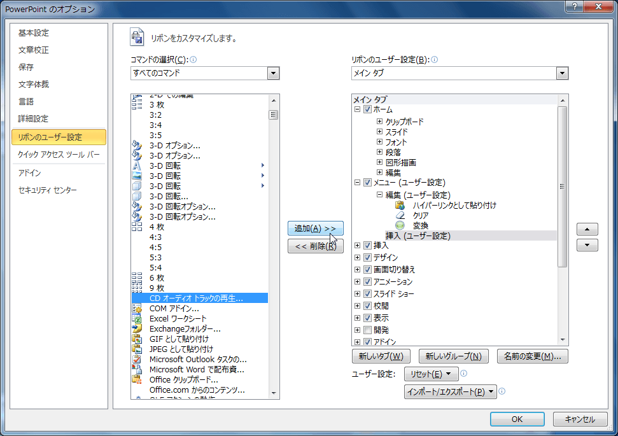Click the icon beside 3 枚 command

137,105
